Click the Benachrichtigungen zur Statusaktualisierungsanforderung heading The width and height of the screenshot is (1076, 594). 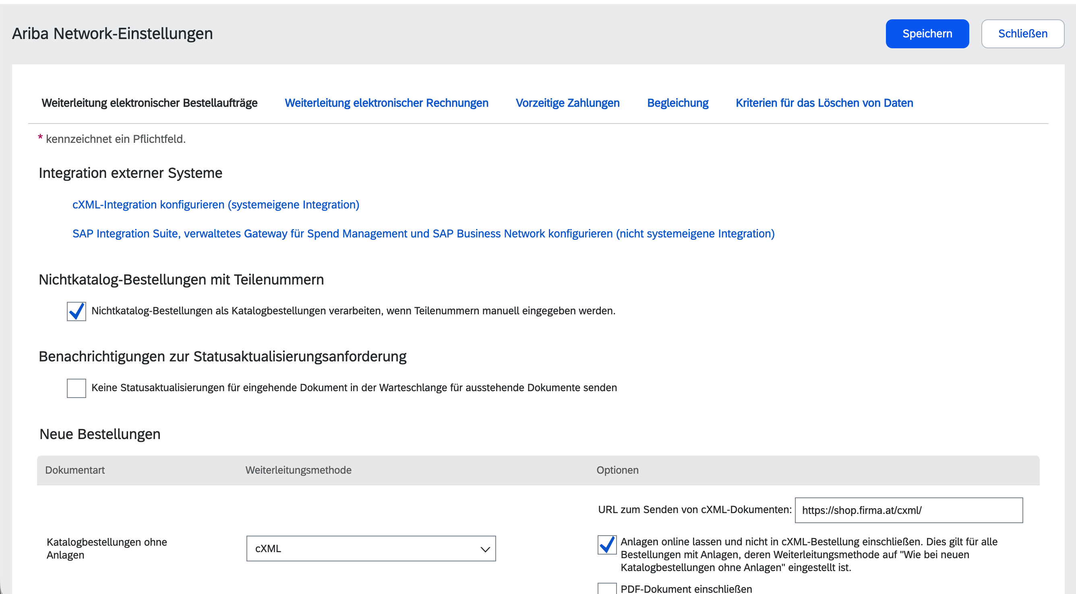coord(223,357)
